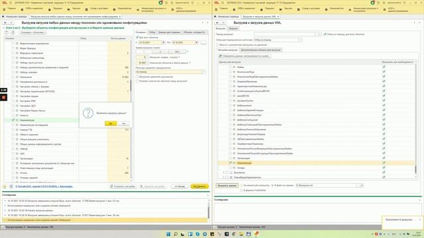Click the red recording stop icon at left edge
This screenshot has width=424, height=238.
[3, 97]
